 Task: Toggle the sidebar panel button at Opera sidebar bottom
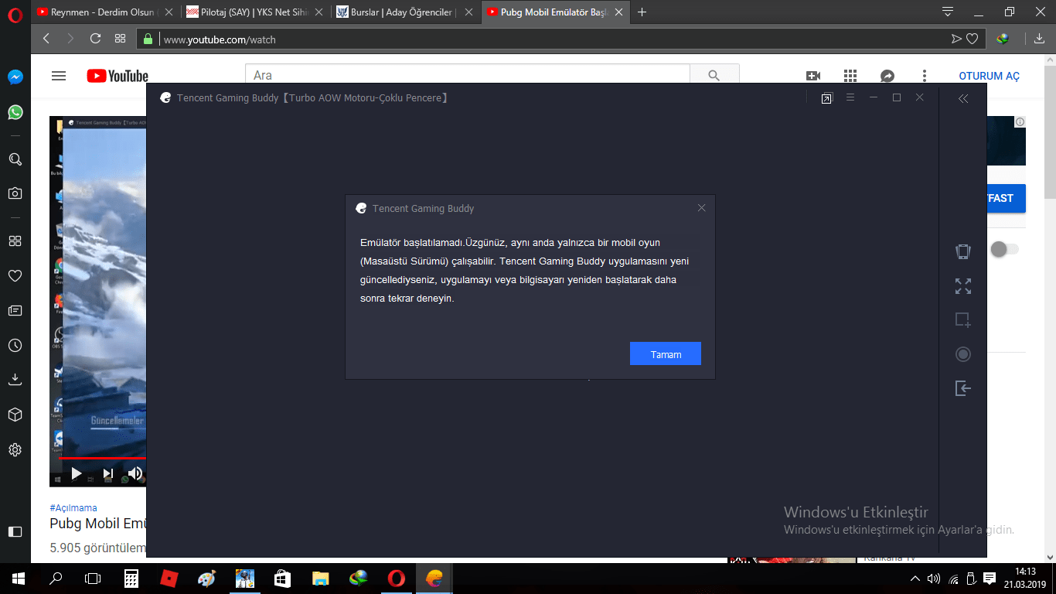[x=15, y=531]
